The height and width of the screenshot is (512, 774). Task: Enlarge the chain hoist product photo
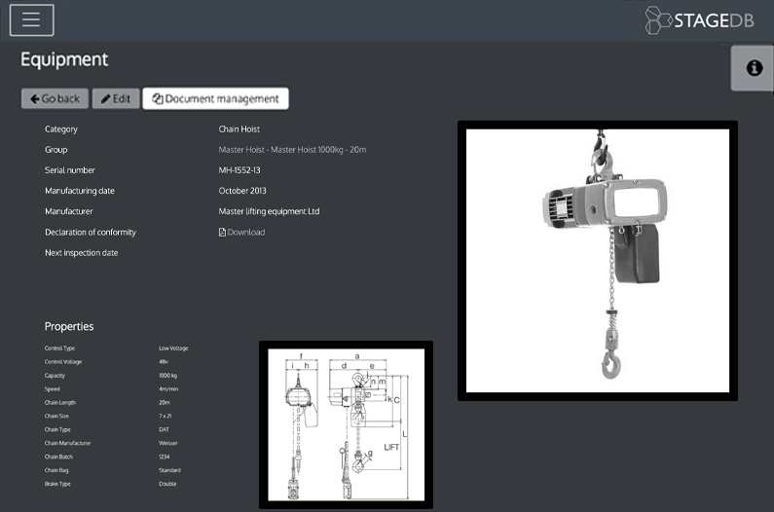[597, 261]
